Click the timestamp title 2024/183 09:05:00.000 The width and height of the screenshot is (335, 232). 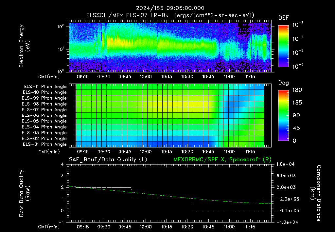coord(170,8)
